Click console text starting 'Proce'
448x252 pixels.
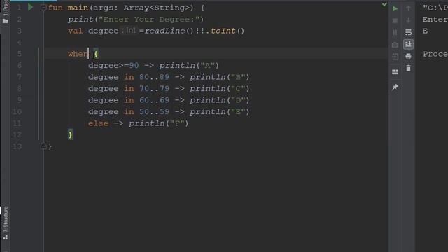[435, 54]
